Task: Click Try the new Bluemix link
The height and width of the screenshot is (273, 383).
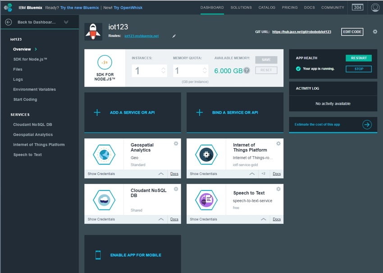Action: [80, 8]
